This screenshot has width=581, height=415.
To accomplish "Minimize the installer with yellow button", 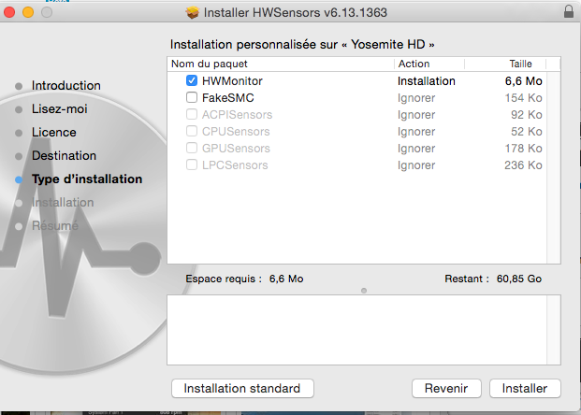I will click(x=28, y=12).
